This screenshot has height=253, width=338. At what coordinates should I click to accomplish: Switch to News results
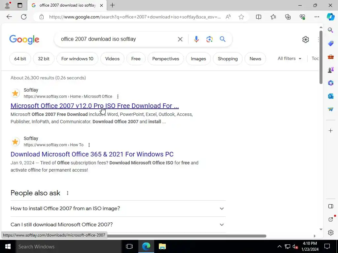click(255, 59)
